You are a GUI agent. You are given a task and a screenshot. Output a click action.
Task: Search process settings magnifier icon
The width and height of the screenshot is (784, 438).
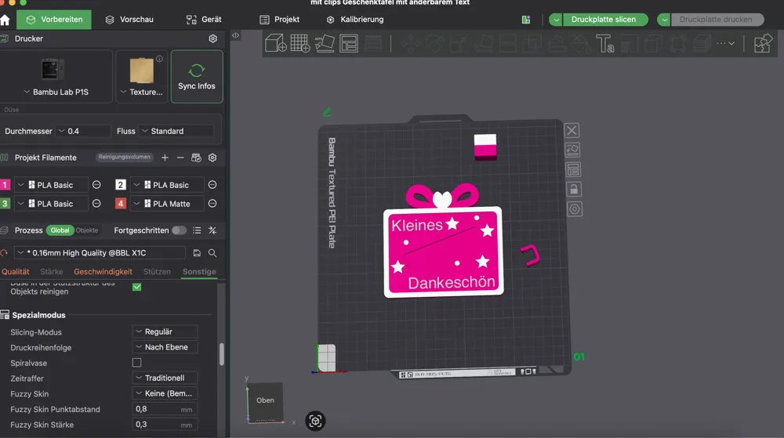click(212, 253)
